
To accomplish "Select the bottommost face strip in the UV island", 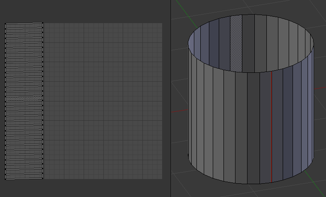I will (x=24, y=176).
